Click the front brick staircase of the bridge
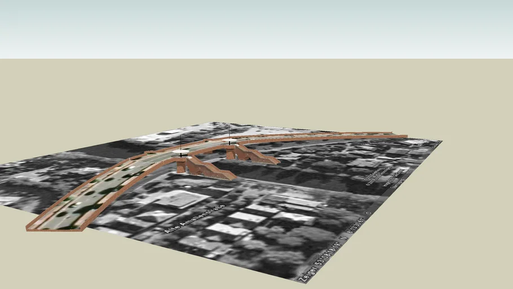Image resolution: width=513 pixels, height=289 pixels. pyautogui.click(x=207, y=169)
